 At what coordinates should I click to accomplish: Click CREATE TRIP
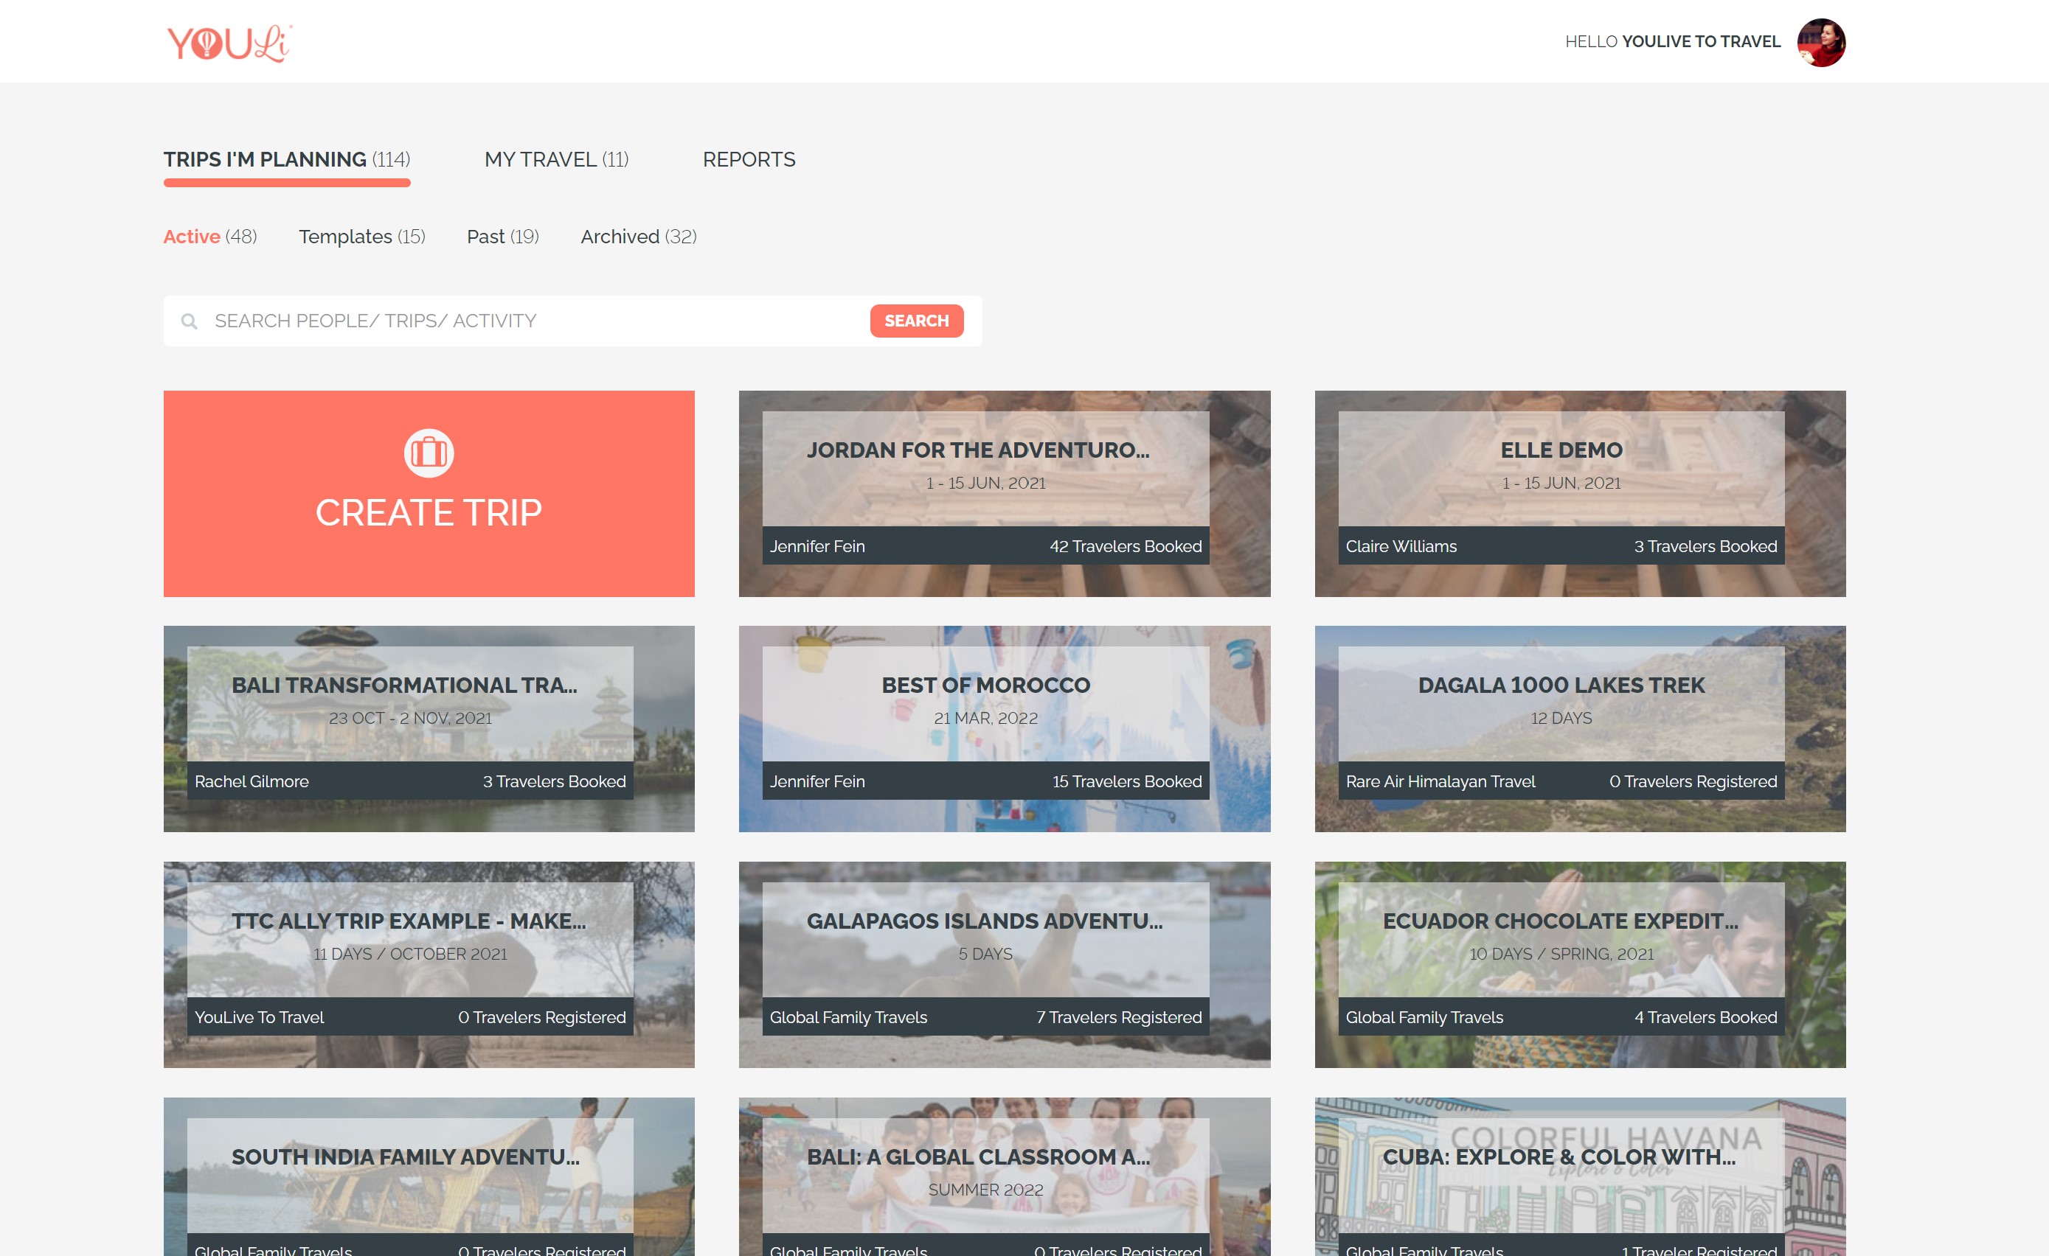tap(429, 513)
